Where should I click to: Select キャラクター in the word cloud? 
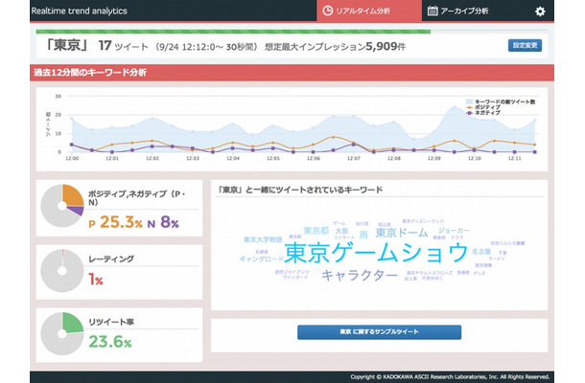[360, 276]
